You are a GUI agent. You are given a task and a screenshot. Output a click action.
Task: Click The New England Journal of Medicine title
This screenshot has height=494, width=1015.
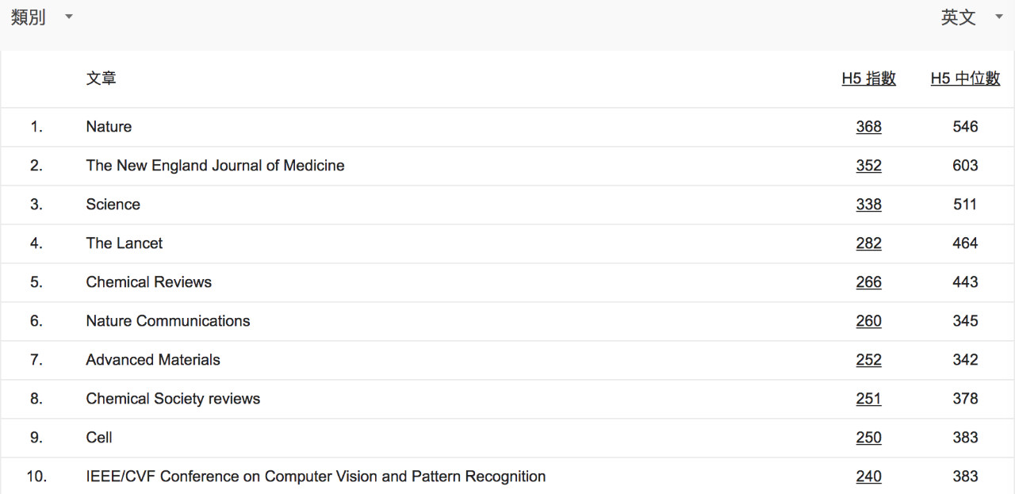click(215, 166)
